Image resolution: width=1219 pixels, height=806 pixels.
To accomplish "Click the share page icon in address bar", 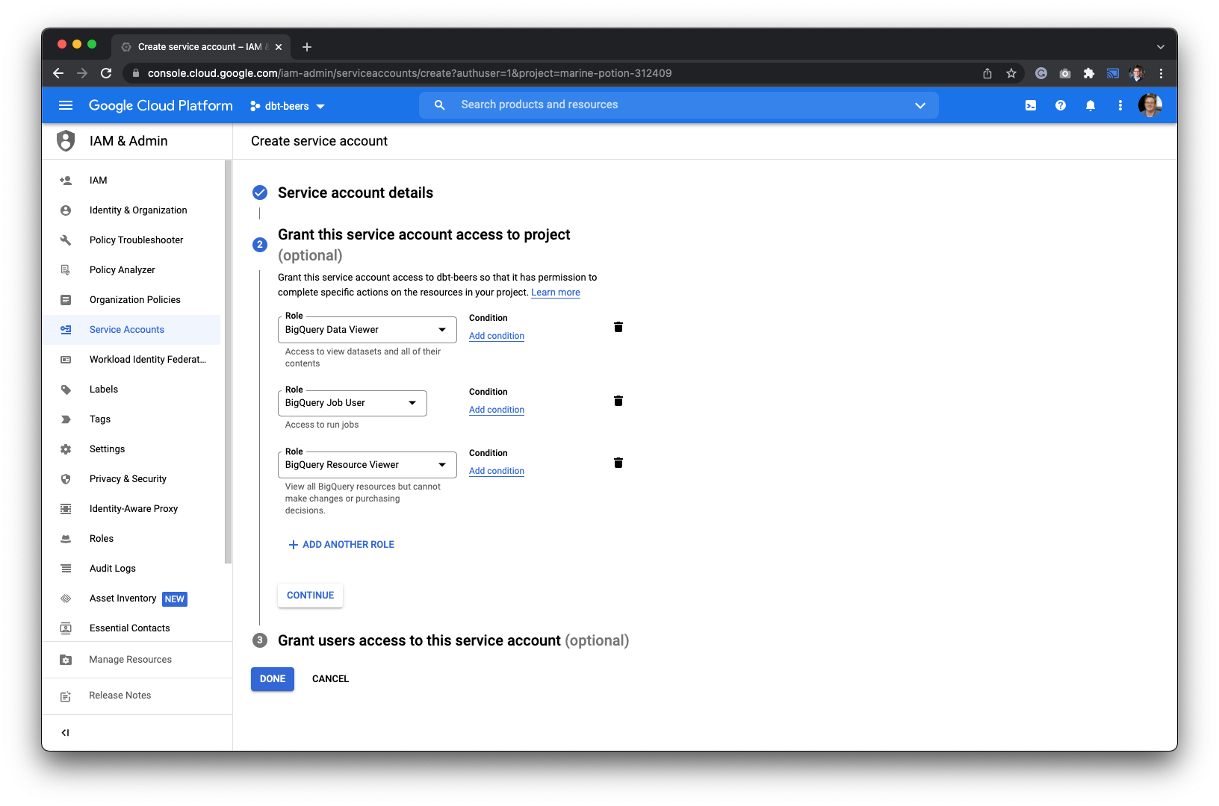I will (x=987, y=73).
